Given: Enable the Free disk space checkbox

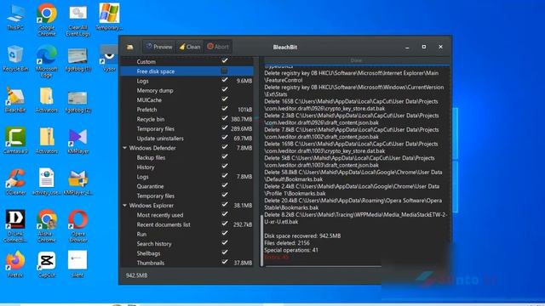Looking at the screenshot, I should [225, 71].
